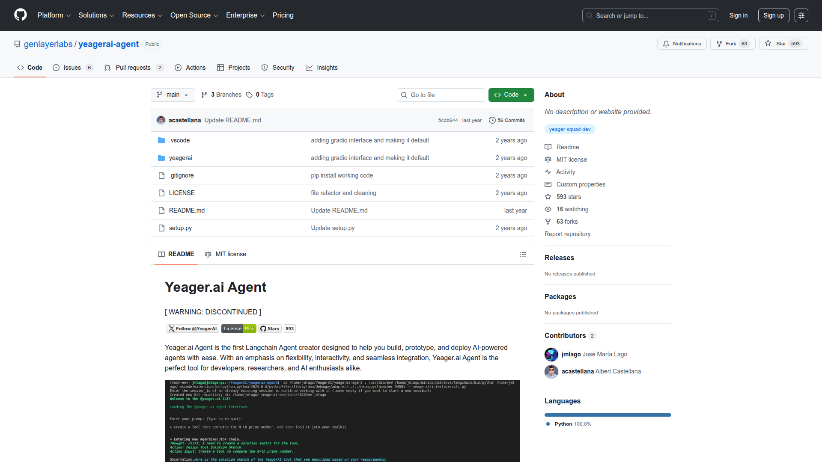Click the setup.py file icon
Viewport: 822px width, 462px height.
(161, 228)
